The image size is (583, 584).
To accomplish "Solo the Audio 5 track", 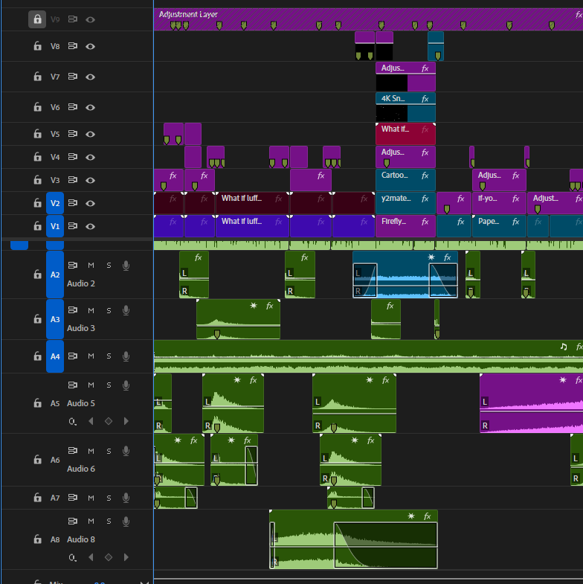I will click(109, 385).
